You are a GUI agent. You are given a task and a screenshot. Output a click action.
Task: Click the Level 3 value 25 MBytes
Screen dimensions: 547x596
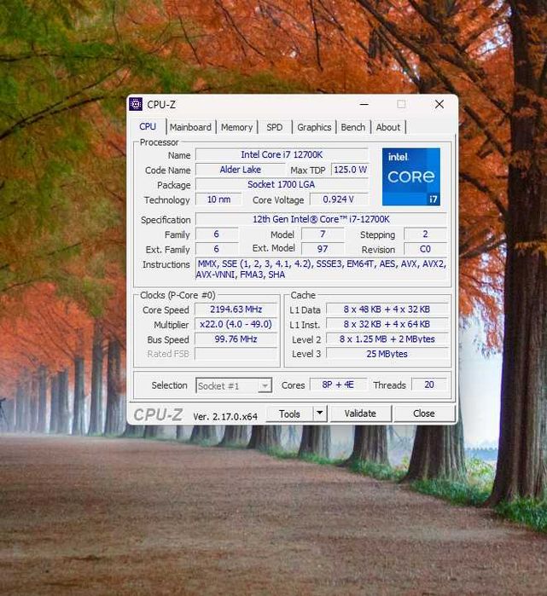pyautogui.click(x=387, y=354)
